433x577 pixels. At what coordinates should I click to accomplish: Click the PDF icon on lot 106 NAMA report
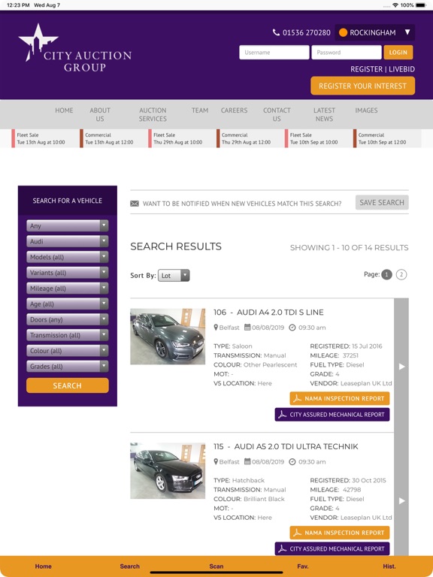pos(297,398)
